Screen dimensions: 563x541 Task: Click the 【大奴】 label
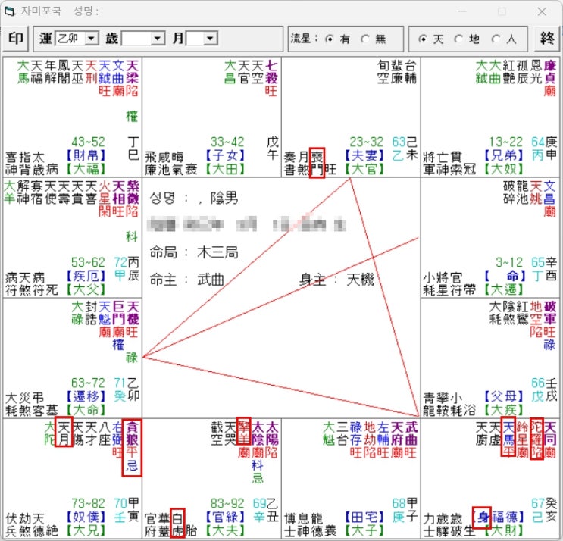pyautogui.click(x=504, y=169)
